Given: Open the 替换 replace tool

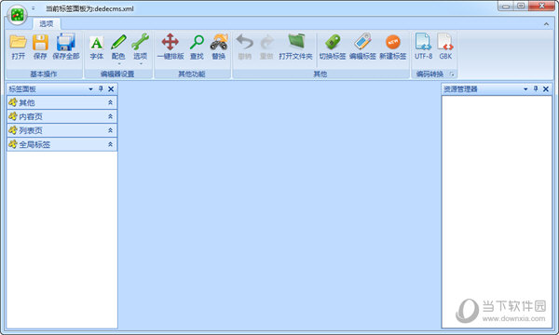Looking at the screenshot, I should [x=219, y=47].
